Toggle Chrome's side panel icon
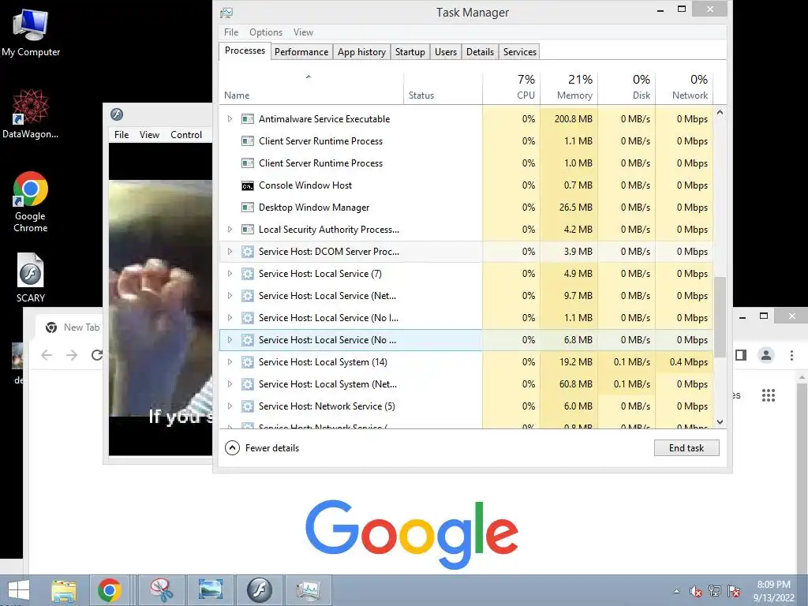 (741, 355)
